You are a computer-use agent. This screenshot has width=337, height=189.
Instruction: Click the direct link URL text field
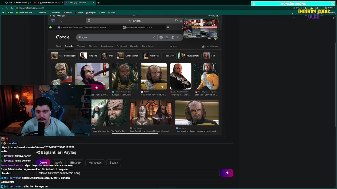pyautogui.click(x=128, y=173)
